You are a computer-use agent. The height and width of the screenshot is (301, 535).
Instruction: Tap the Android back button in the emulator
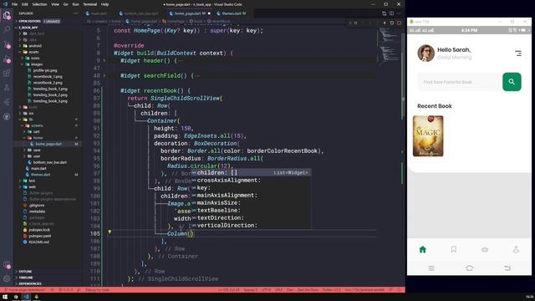[x=507, y=268]
